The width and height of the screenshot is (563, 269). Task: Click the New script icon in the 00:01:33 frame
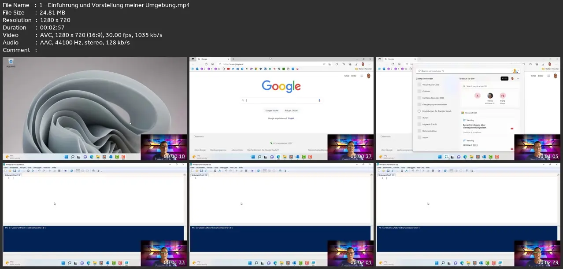[x=5, y=171]
